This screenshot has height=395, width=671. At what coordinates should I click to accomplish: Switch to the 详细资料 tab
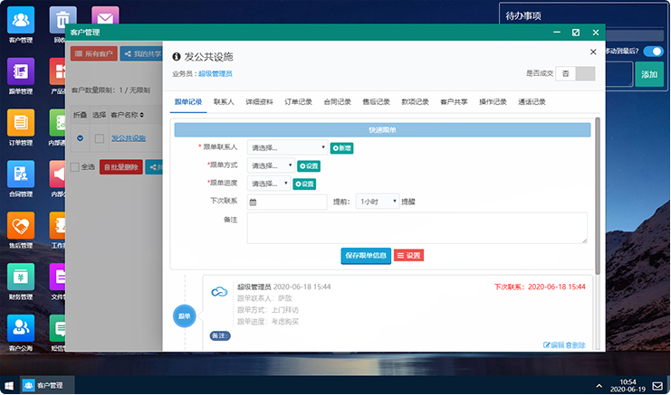[x=259, y=101]
